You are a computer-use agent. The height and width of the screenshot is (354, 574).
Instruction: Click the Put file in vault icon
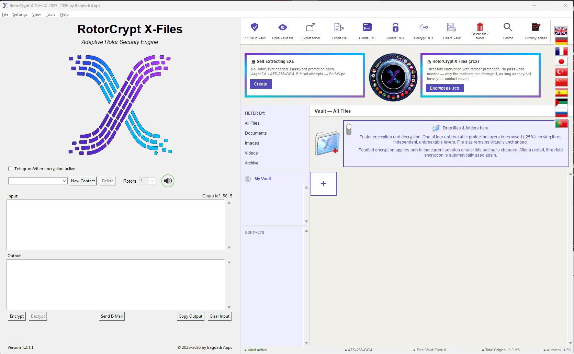point(255,27)
